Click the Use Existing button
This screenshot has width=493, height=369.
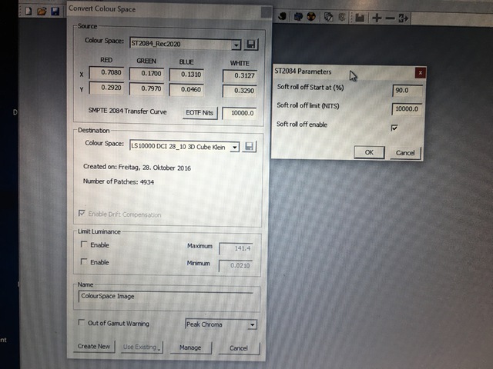tap(142, 347)
